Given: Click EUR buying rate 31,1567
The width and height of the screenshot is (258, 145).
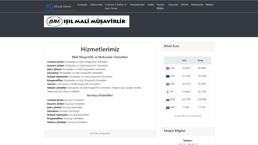Looking at the screenshot, I should (186, 76).
